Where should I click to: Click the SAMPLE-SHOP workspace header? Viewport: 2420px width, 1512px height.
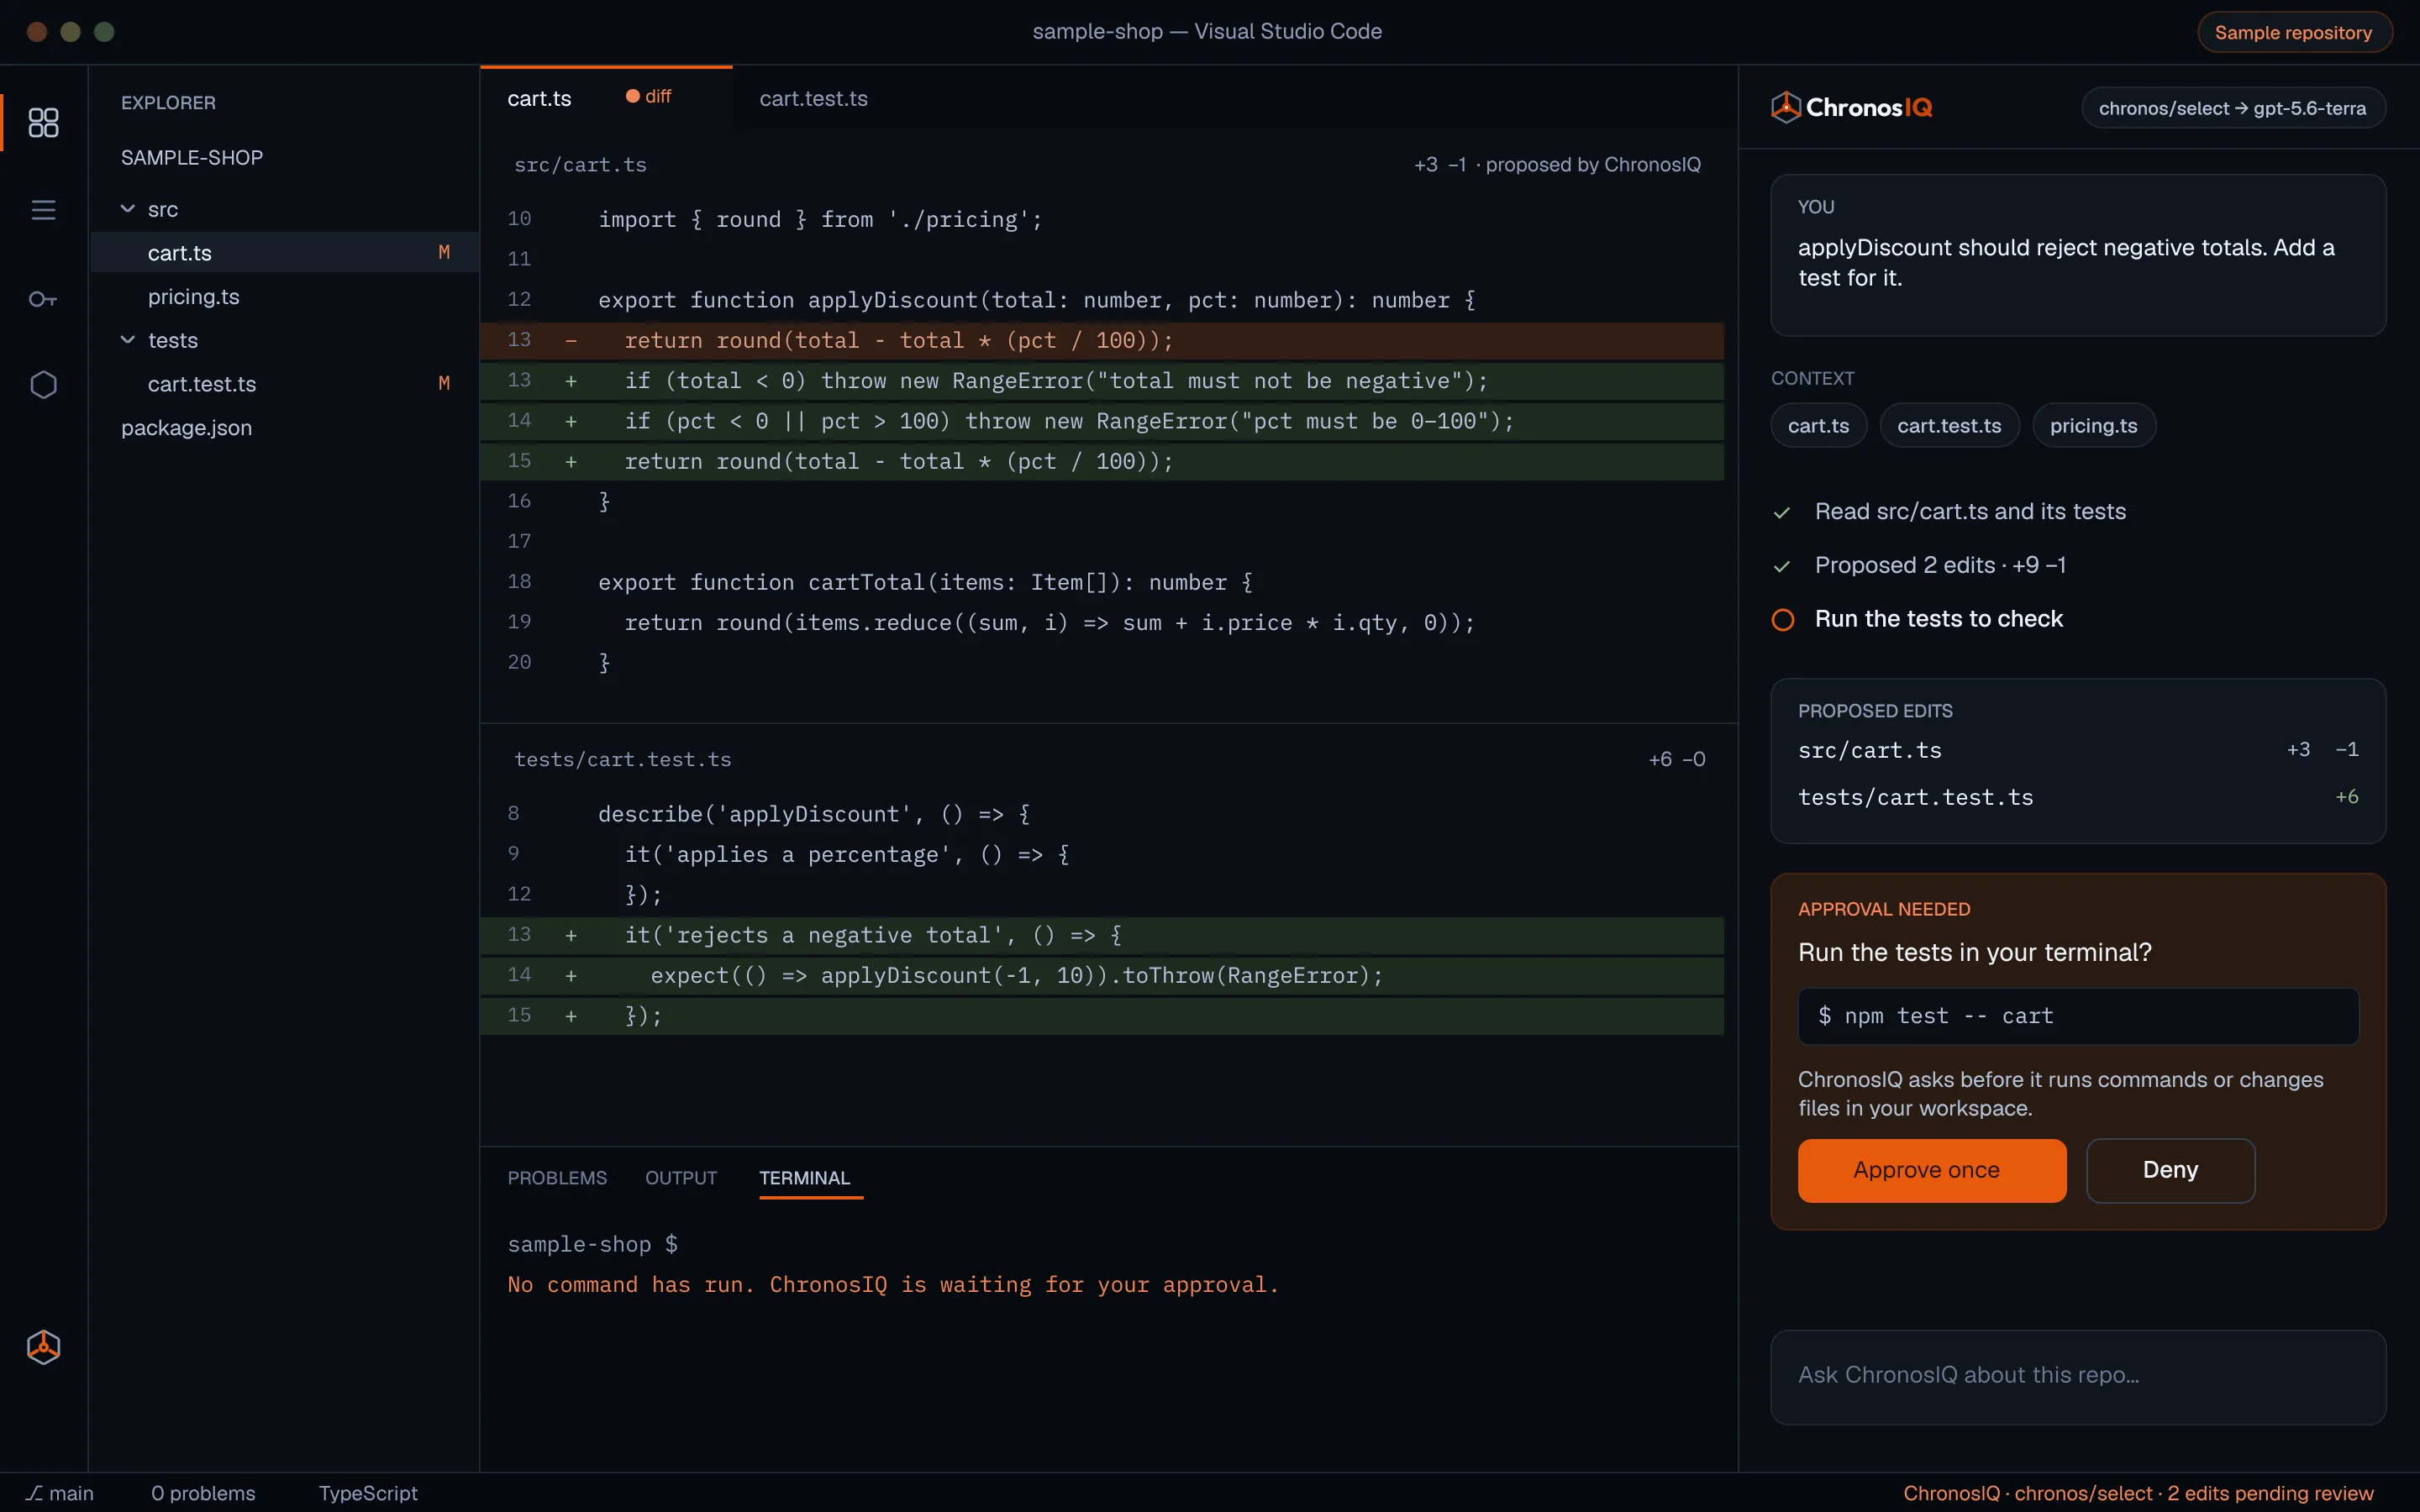pos(192,158)
